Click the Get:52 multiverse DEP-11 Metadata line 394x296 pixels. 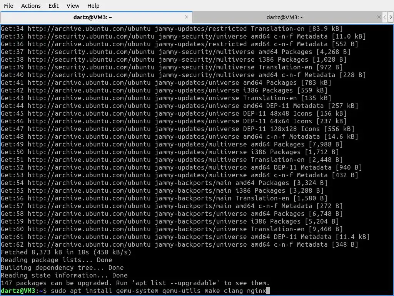pyautogui.click(x=182, y=167)
